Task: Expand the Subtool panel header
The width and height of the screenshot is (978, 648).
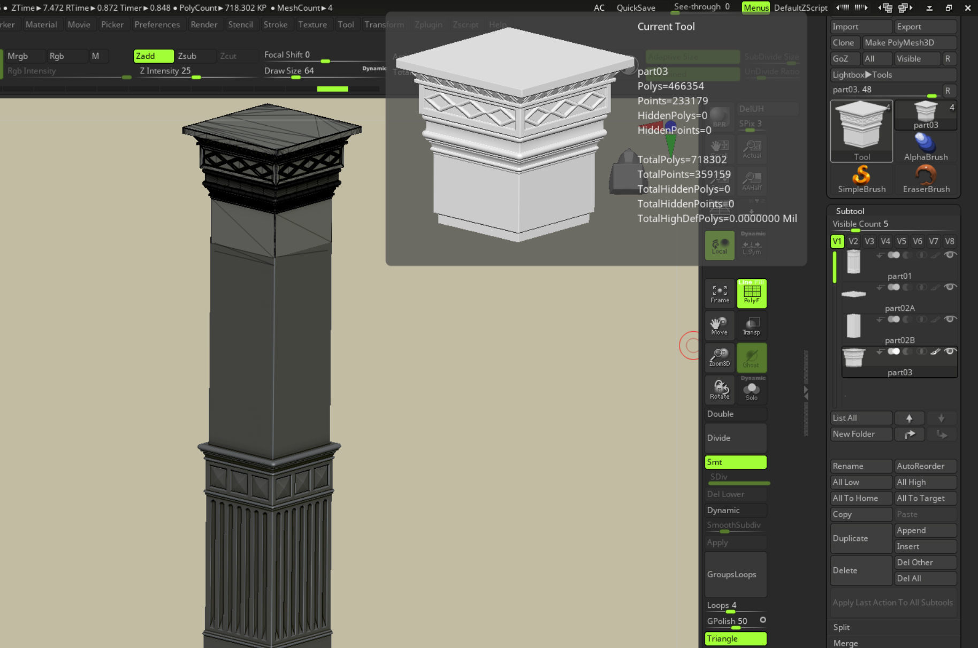Action: tap(850, 211)
